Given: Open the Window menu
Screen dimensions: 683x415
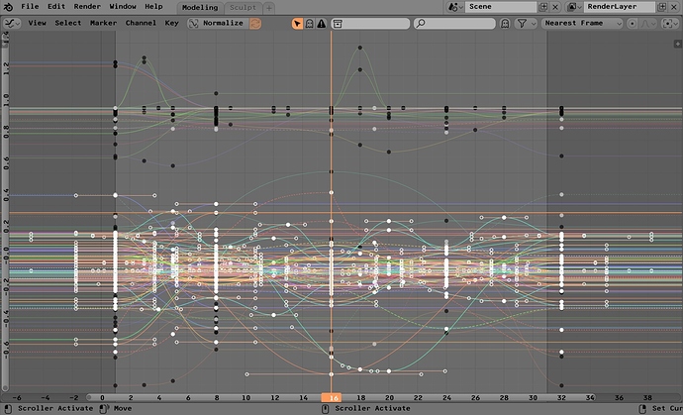Looking at the screenshot, I should 123,7.
